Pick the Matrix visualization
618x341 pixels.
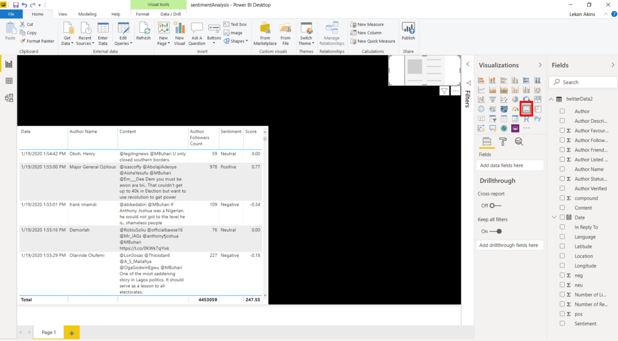pyautogui.click(x=515, y=119)
